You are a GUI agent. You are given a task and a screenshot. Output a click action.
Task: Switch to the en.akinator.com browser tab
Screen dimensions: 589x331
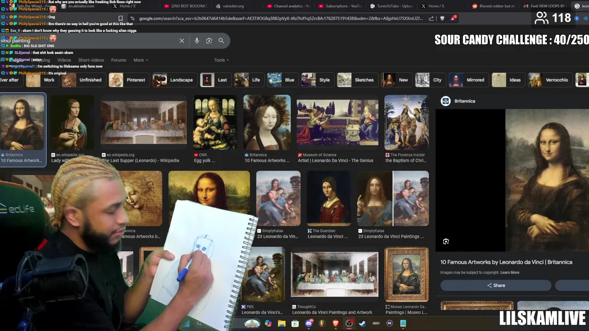(x=81, y=6)
